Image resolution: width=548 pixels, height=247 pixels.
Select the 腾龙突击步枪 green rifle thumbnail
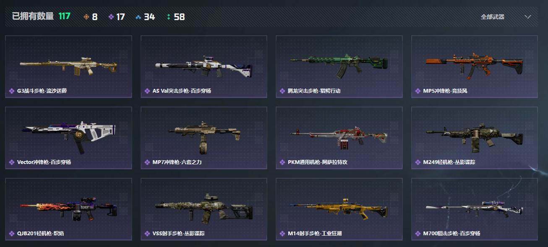[339, 64]
